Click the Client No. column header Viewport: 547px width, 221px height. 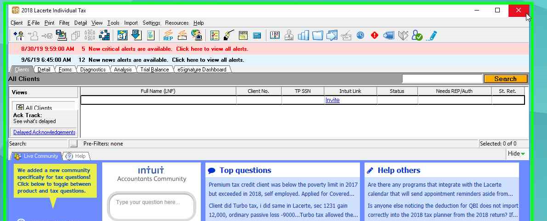(259, 91)
